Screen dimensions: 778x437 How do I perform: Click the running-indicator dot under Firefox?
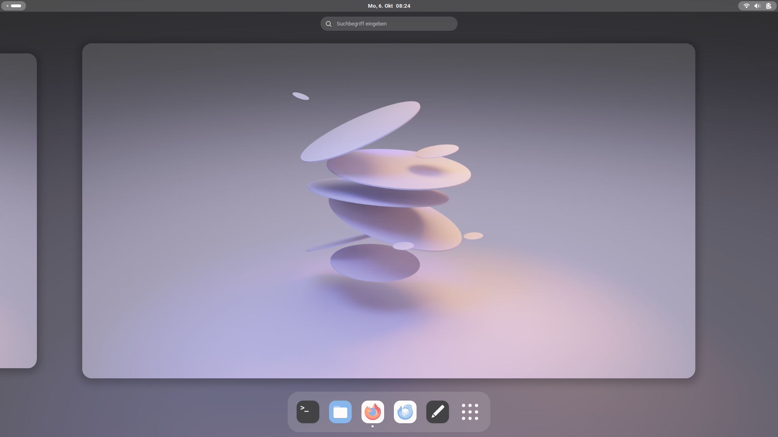pos(372,426)
